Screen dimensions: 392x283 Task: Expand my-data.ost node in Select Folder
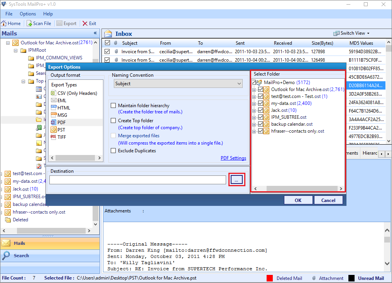[254, 104]
